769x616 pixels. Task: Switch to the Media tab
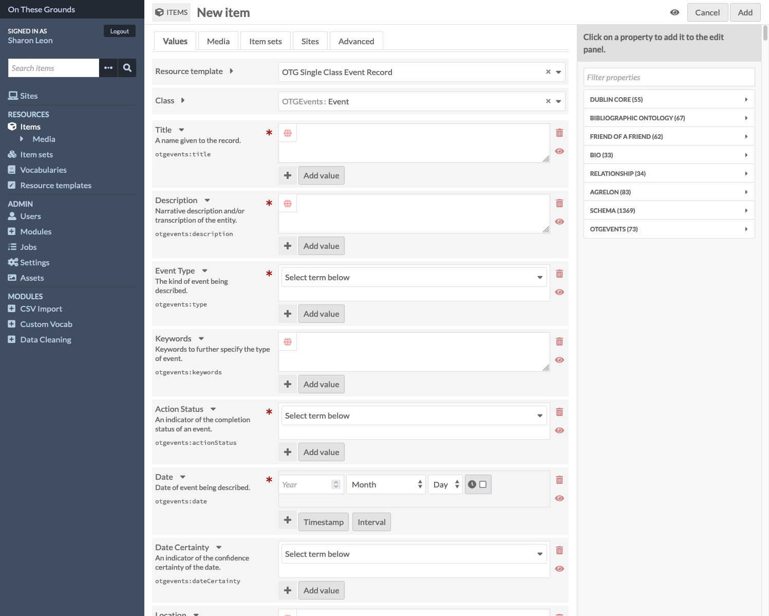click(218, 41)
